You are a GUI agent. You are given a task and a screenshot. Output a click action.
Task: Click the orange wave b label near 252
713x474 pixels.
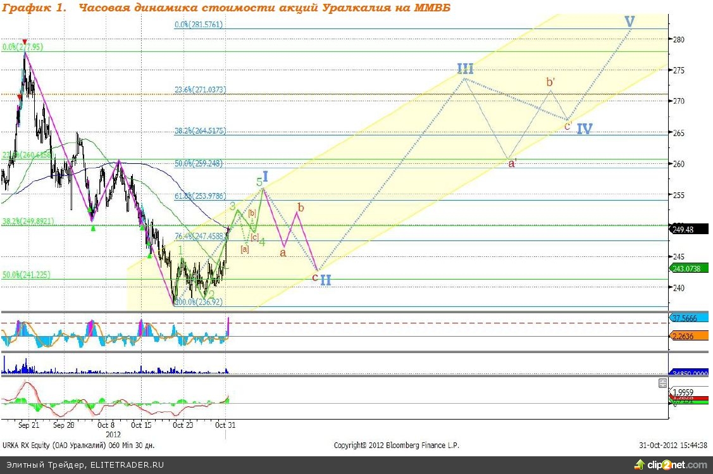point(301,207)
